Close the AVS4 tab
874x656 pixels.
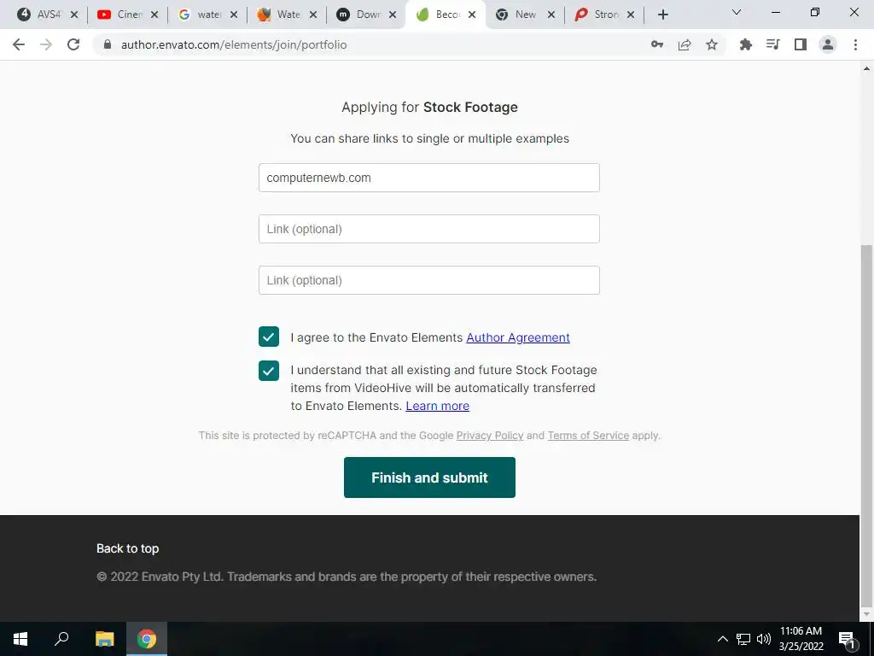(x=74, y=15)
